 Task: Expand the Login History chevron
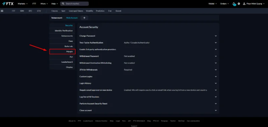click(x=216, y=83)
